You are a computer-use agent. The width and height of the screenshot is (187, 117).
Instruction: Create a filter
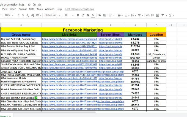tap(163, 15)
